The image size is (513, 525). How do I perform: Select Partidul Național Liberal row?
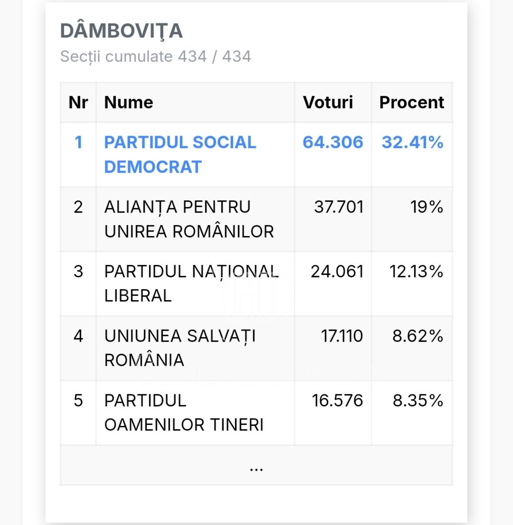(x=256, y=283)
